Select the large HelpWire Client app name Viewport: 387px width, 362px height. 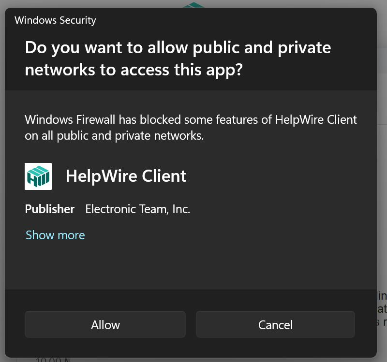tap(126, 176)
